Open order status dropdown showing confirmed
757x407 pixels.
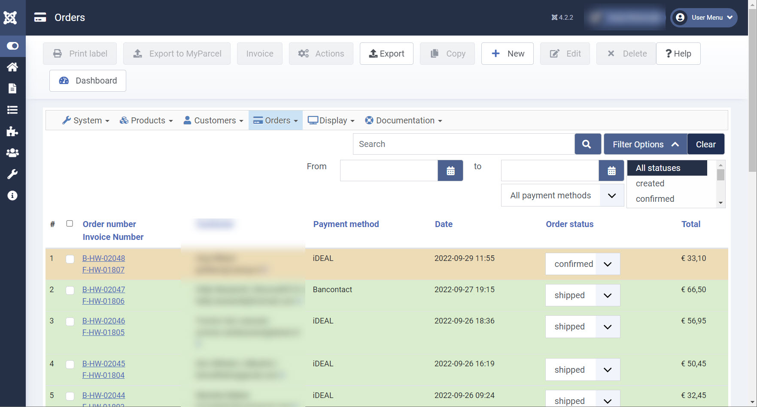[x=582, y=264]
